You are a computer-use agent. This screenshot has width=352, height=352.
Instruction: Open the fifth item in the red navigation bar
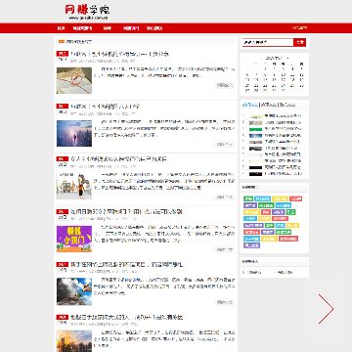click(154, 28)
